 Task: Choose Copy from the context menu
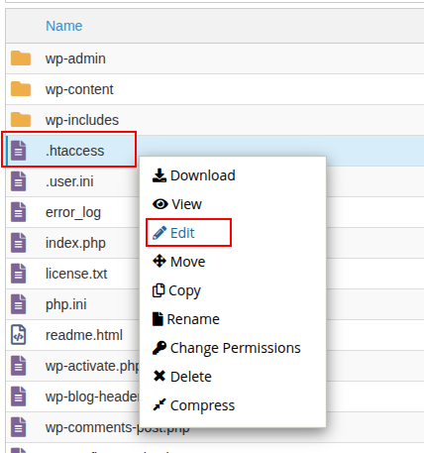coord(176,291)
